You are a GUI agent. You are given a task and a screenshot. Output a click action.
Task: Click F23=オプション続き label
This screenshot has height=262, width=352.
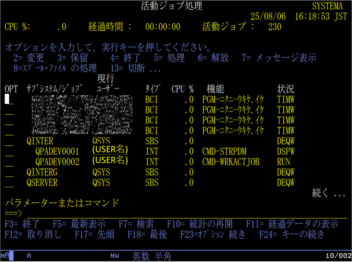[x=213, y=234]
